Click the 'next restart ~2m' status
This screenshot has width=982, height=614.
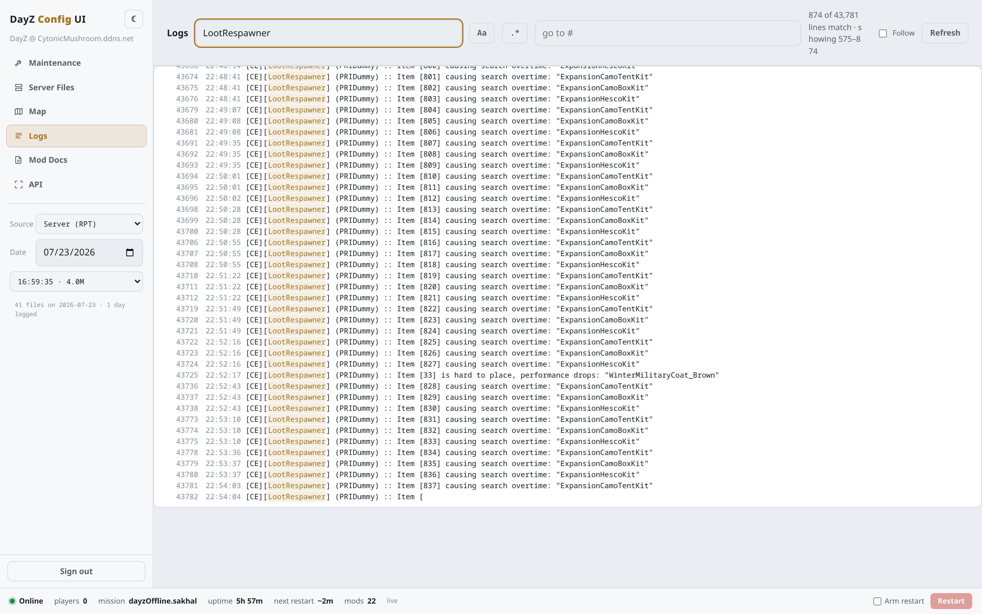(x=303, y=601)
